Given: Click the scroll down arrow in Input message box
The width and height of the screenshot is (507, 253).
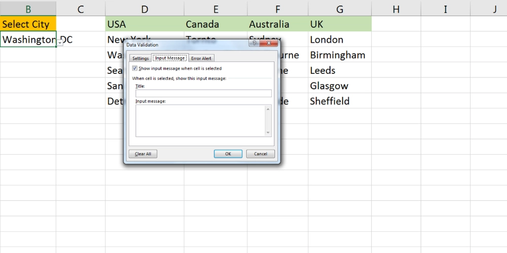Looking at the screenshot, I should coord(268,133).
